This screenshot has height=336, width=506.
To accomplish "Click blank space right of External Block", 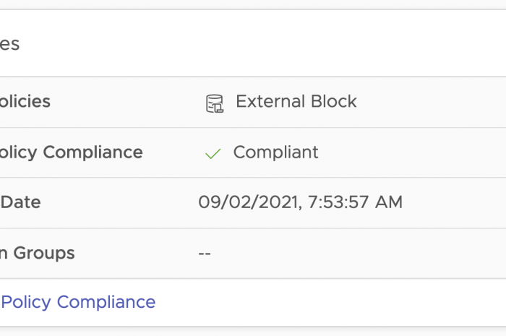I will 434,102.
